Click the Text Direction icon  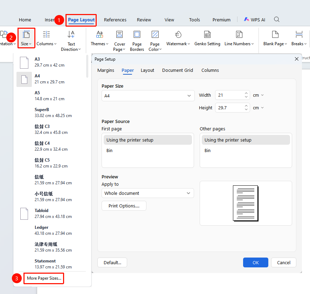coord(71,34)
